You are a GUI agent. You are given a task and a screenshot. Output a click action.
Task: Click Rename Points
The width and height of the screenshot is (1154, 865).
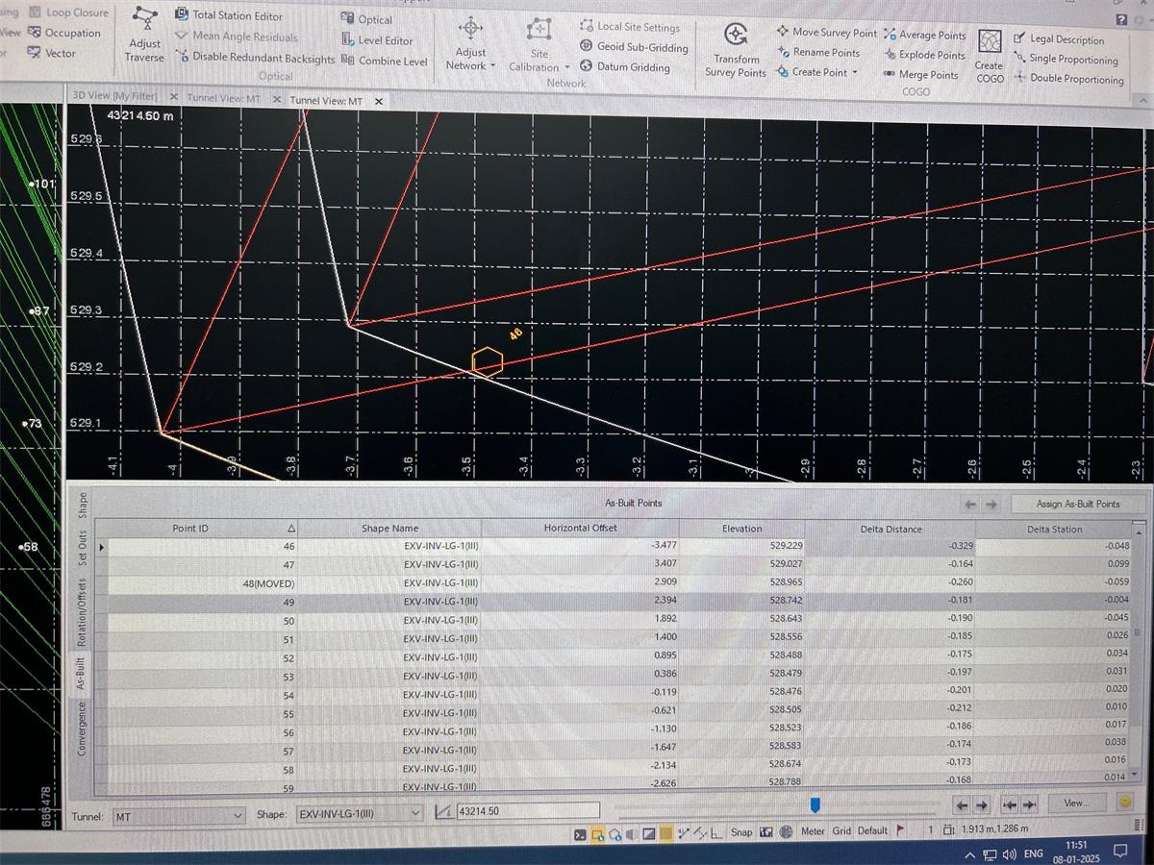pyautogui.click(x=817, y=53)
